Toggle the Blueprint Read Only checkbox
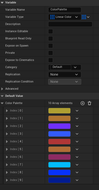This screenshot has height=190, width=99. [x=51, y=39]
